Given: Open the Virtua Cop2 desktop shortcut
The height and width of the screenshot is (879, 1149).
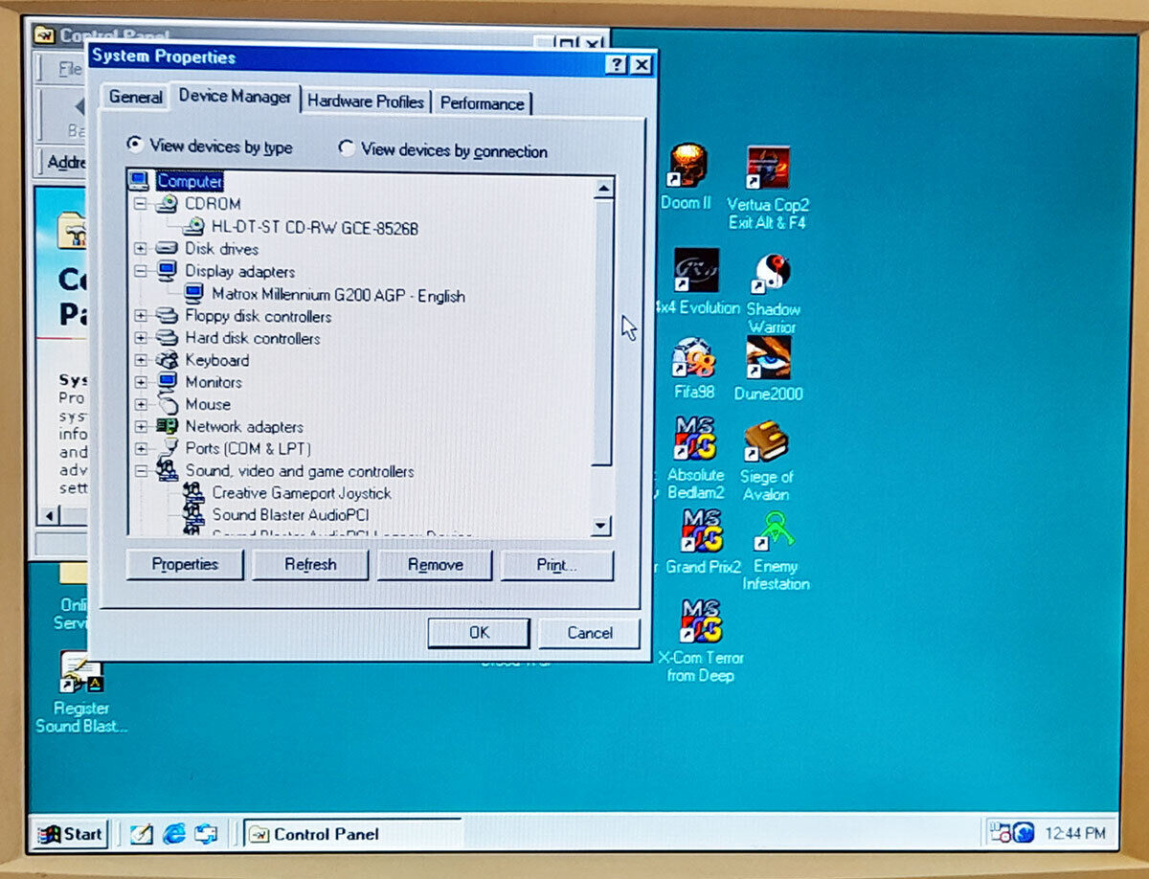Looking at the screenshot, I should pos(768,168).
